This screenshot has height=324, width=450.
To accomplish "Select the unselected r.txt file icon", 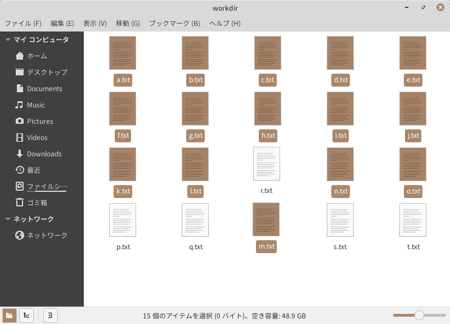I will click(267, 164).
